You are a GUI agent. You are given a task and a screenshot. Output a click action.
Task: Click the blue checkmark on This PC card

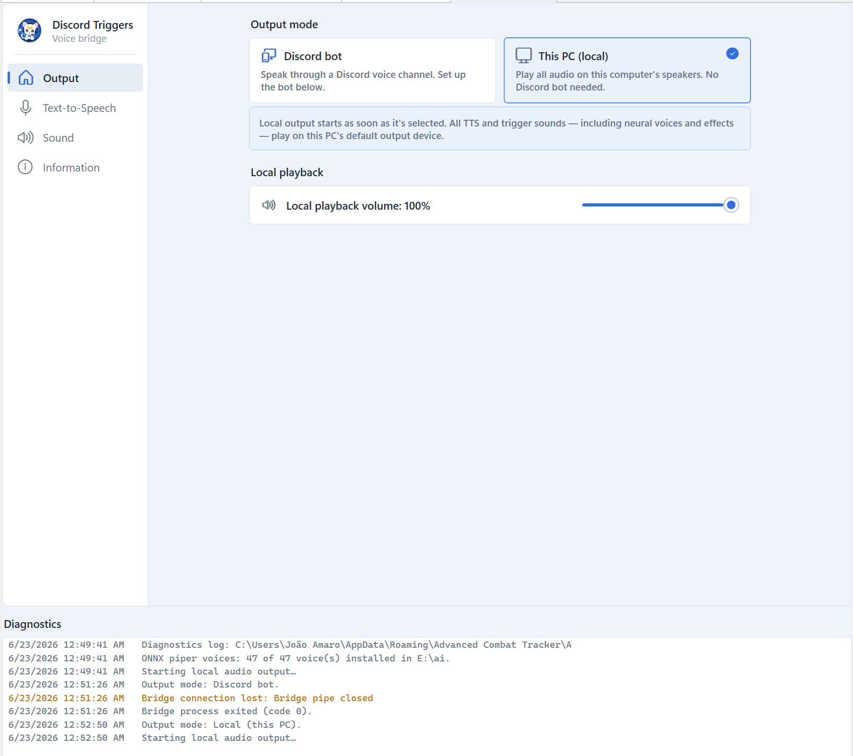point(732,53)
